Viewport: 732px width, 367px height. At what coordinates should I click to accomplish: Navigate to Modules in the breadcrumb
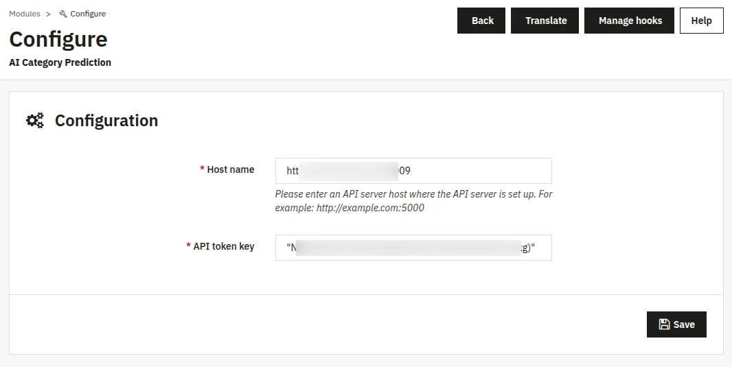(25, 14)
